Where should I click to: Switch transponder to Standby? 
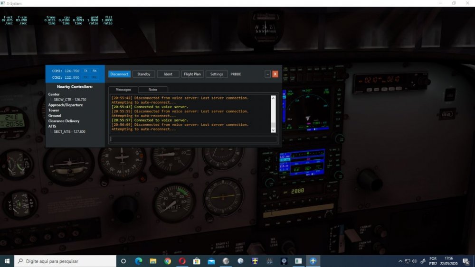coord(143,74)
